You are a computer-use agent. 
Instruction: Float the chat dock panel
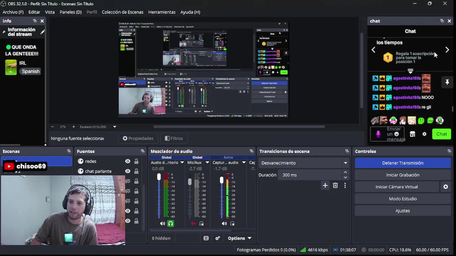click(442, 21)
